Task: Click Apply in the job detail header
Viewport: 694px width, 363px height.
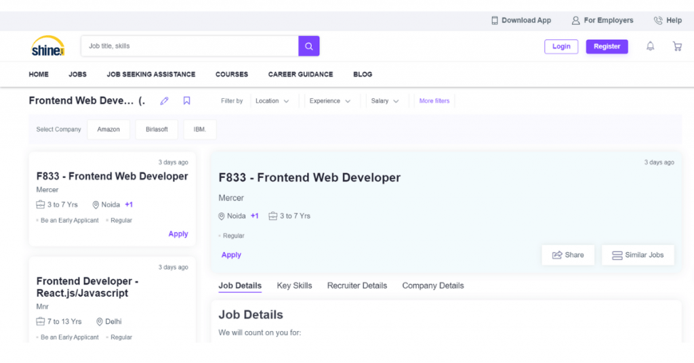Action: [231, 255]
